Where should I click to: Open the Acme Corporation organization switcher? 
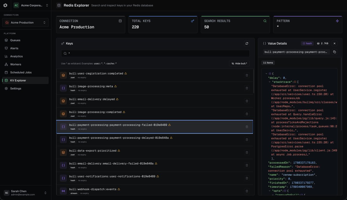[31, 5]
